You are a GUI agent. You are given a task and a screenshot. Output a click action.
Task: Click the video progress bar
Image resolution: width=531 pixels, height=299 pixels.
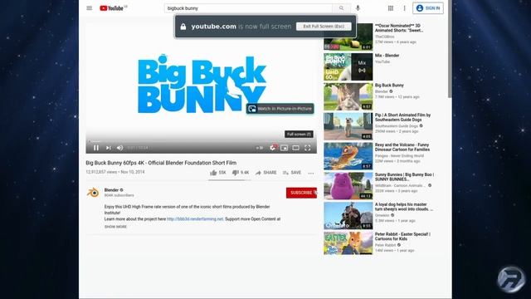(x=202, y=141)
